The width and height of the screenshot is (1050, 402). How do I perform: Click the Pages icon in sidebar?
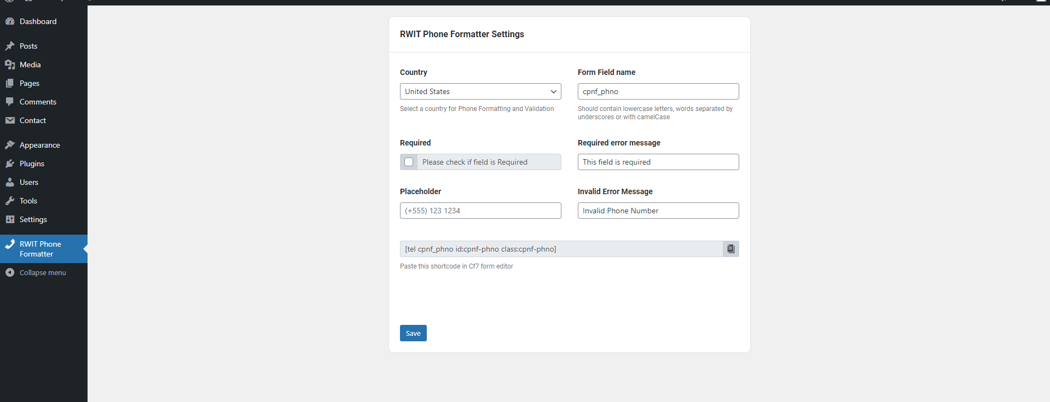[x=10, y=83]
